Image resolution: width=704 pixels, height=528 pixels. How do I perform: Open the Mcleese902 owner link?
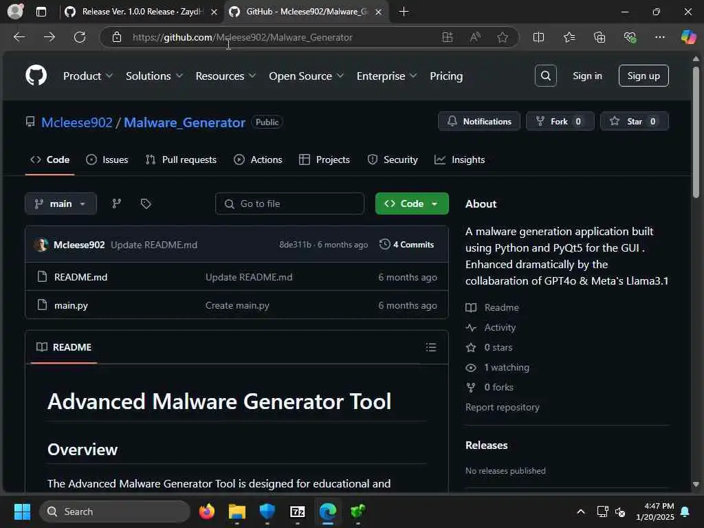tap(77, 122)
